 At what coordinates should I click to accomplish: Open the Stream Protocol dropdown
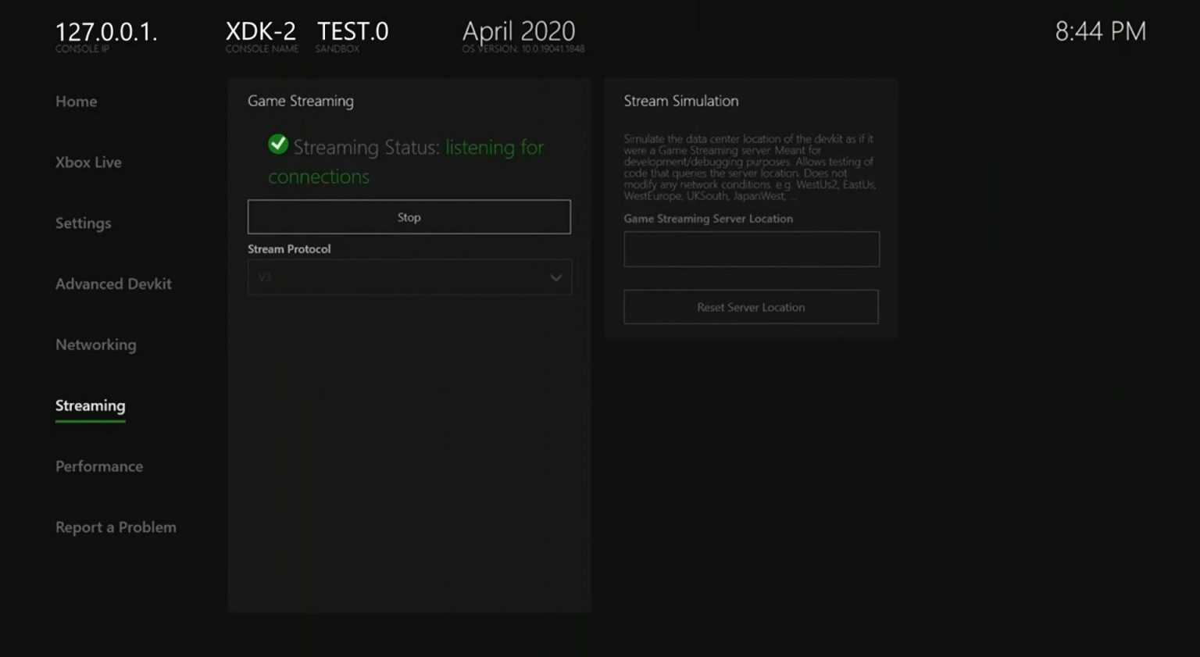pos(409,277)
